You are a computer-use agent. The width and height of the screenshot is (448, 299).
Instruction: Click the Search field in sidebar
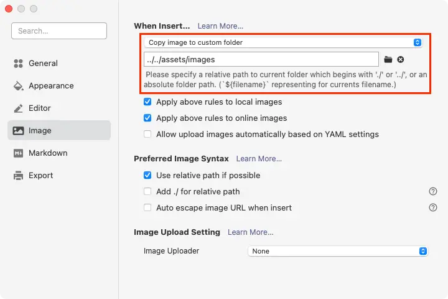[x=59, y=31]
